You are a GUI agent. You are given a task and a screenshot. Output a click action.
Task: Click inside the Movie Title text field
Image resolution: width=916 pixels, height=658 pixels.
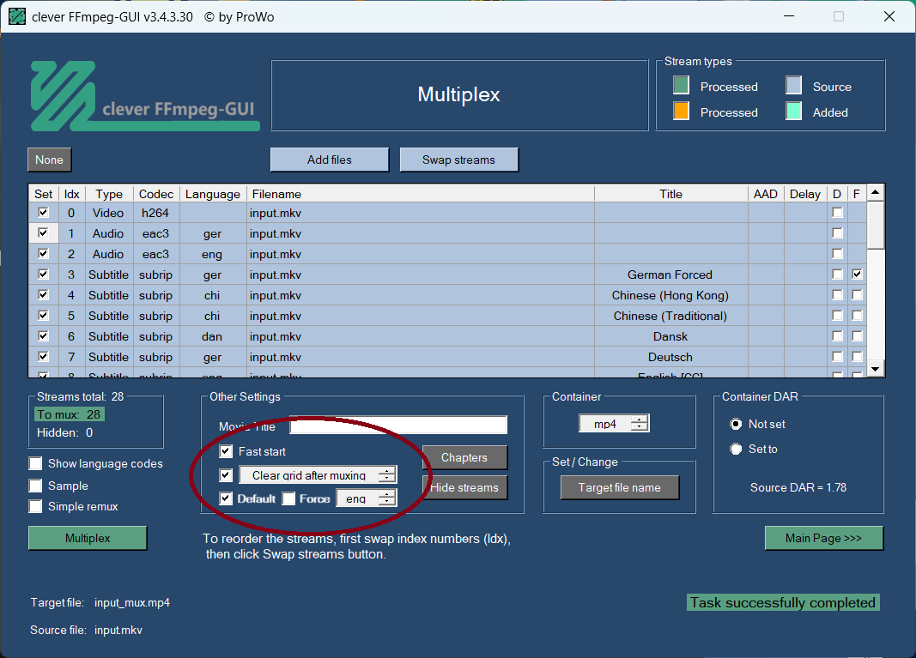(398, 426)
